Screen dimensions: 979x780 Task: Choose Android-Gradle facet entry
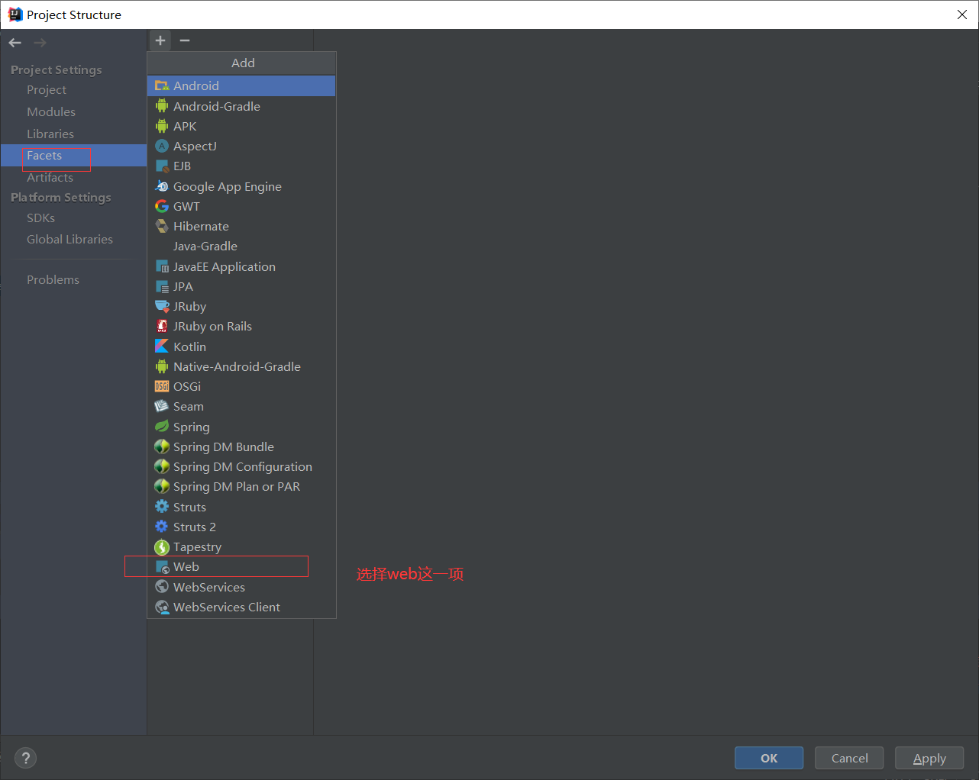[x=241, y=106]
